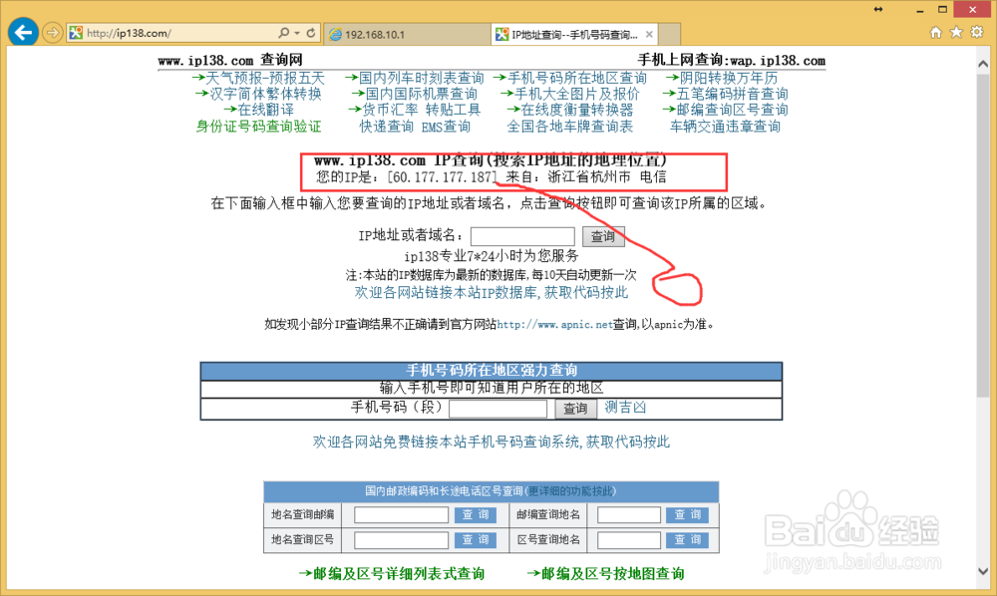Screen dimensions: 997x596
Task: Click the browser Forward arrow button
Action: pos(52,33)
